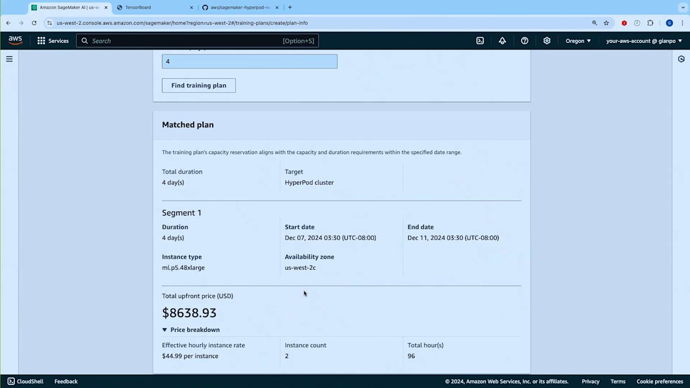
Task: Select the Total hour(s) value 96
Action: tap(411, 356)
